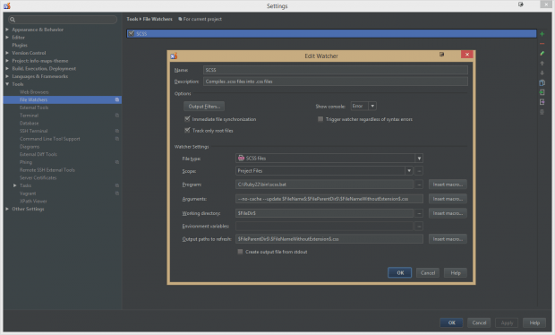Copy the selected watcher icon
The height and width of the screenshot is (335, 555).
[x=542, y=83]
